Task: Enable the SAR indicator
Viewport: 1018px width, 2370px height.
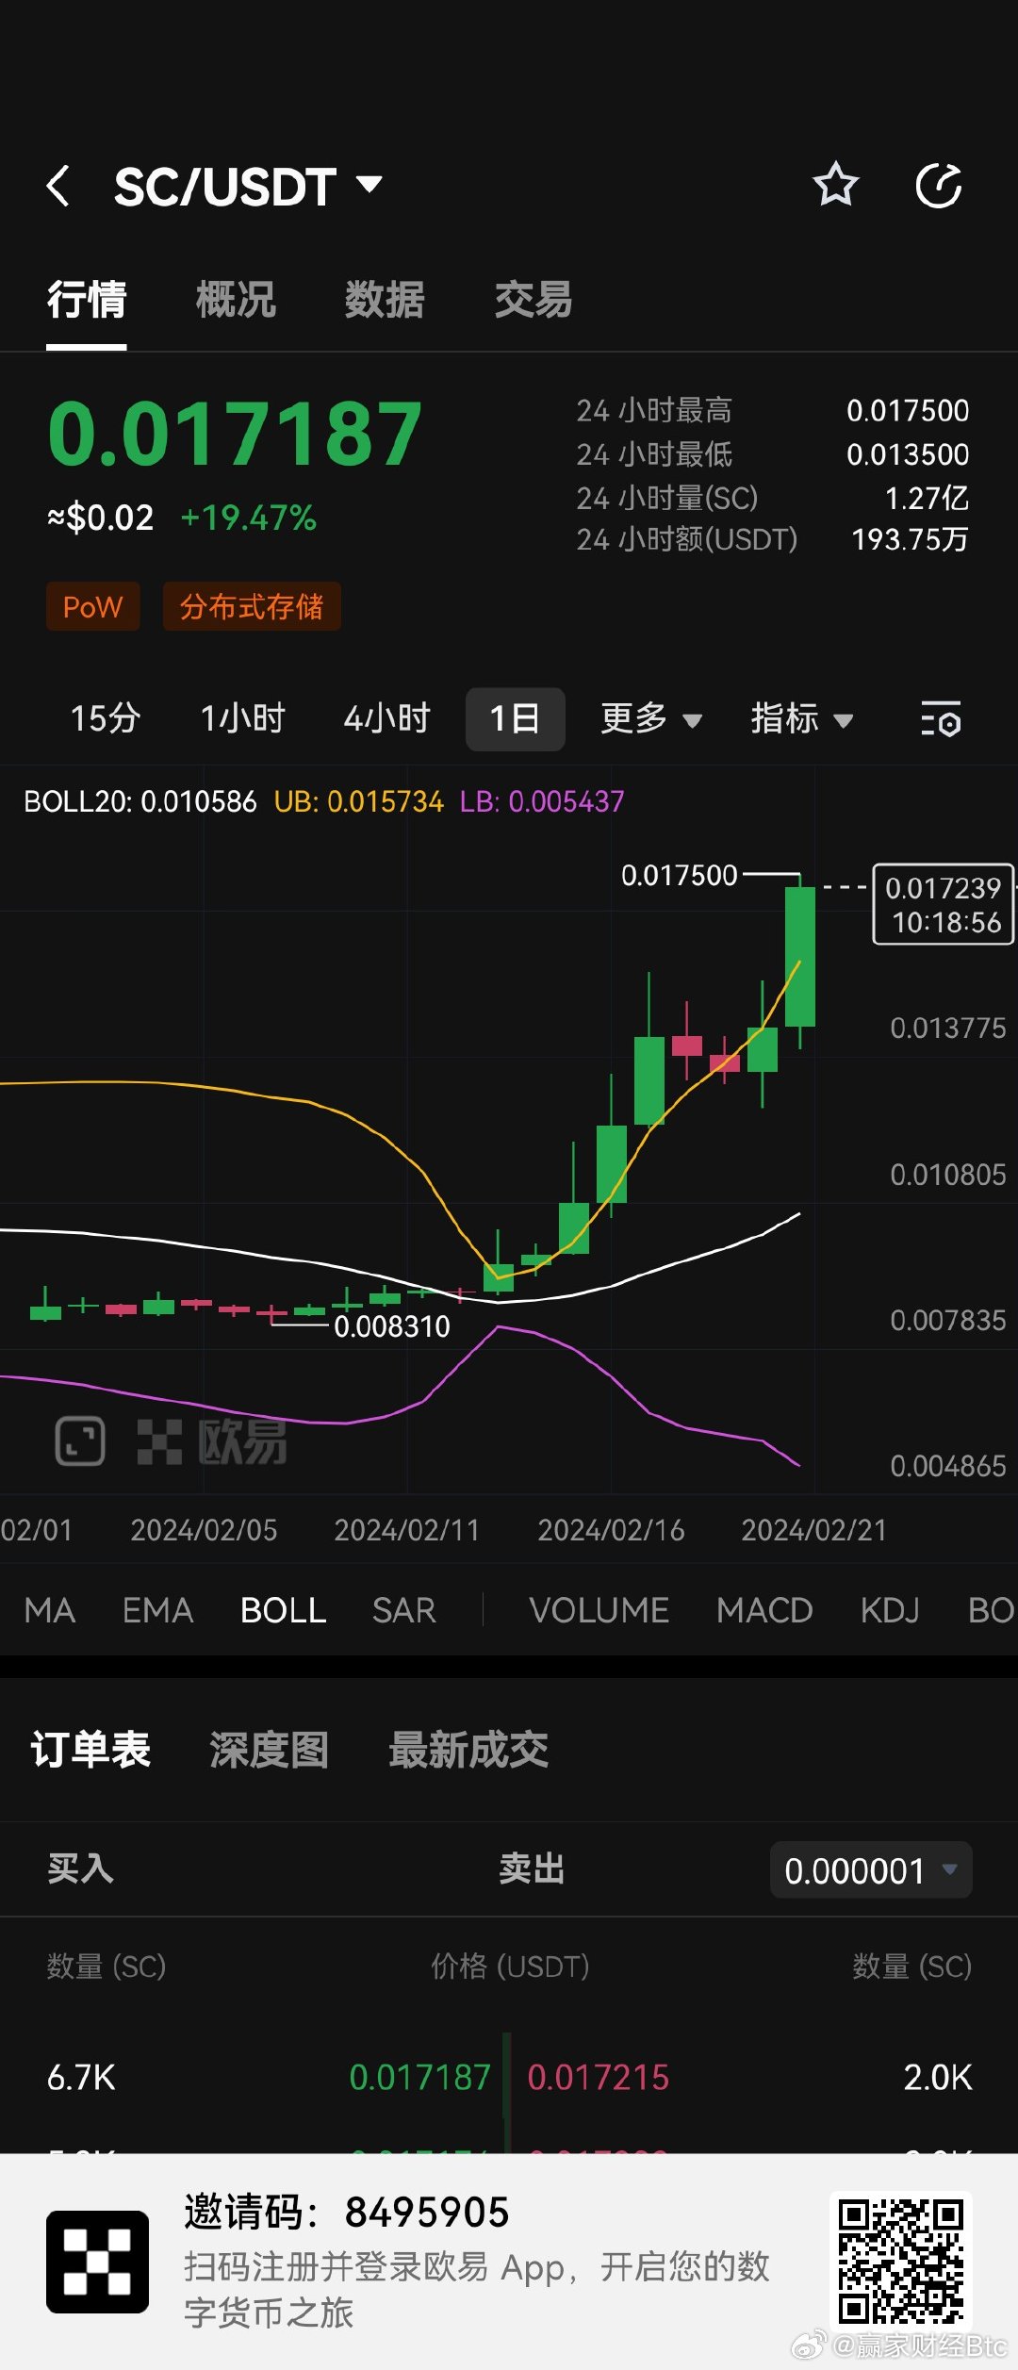Action: pyautogui.click(x=403, y=1610)
